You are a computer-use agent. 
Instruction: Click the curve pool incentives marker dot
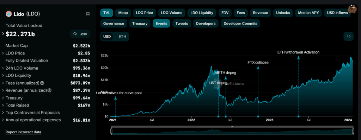(115, 116)
